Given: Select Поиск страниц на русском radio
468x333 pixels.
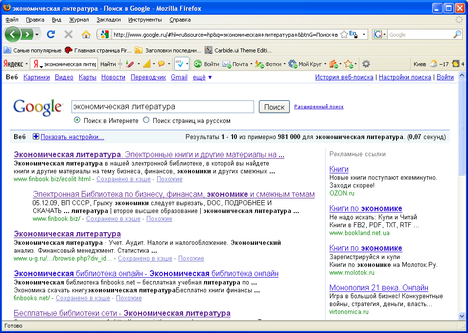Looking at the screenshot, I should point(146,120).
